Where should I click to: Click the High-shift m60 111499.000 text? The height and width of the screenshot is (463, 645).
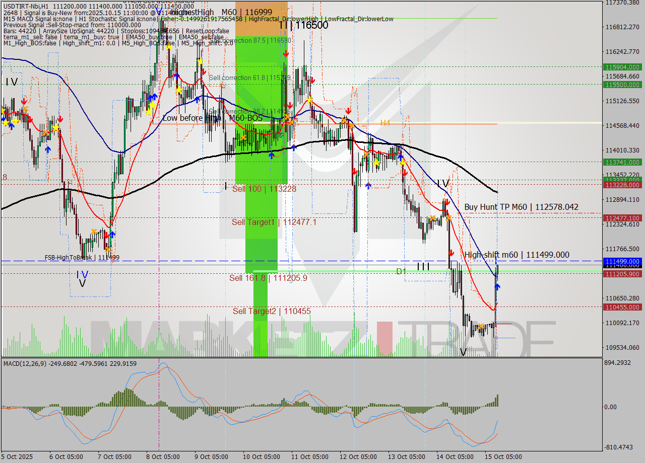pyautogui.click(x=515, y=255)
